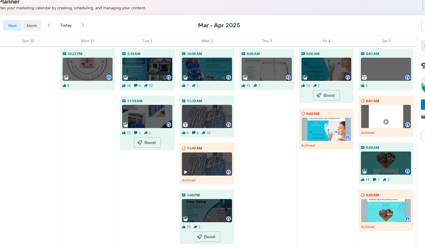The image size is (425, 248).
Task: Click Facebook icon on Monday 10:22 PM post
Action: point(109,77)
